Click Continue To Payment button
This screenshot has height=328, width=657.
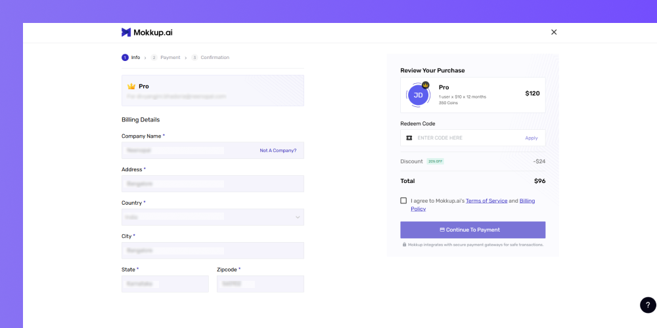[x=472, y=230]
